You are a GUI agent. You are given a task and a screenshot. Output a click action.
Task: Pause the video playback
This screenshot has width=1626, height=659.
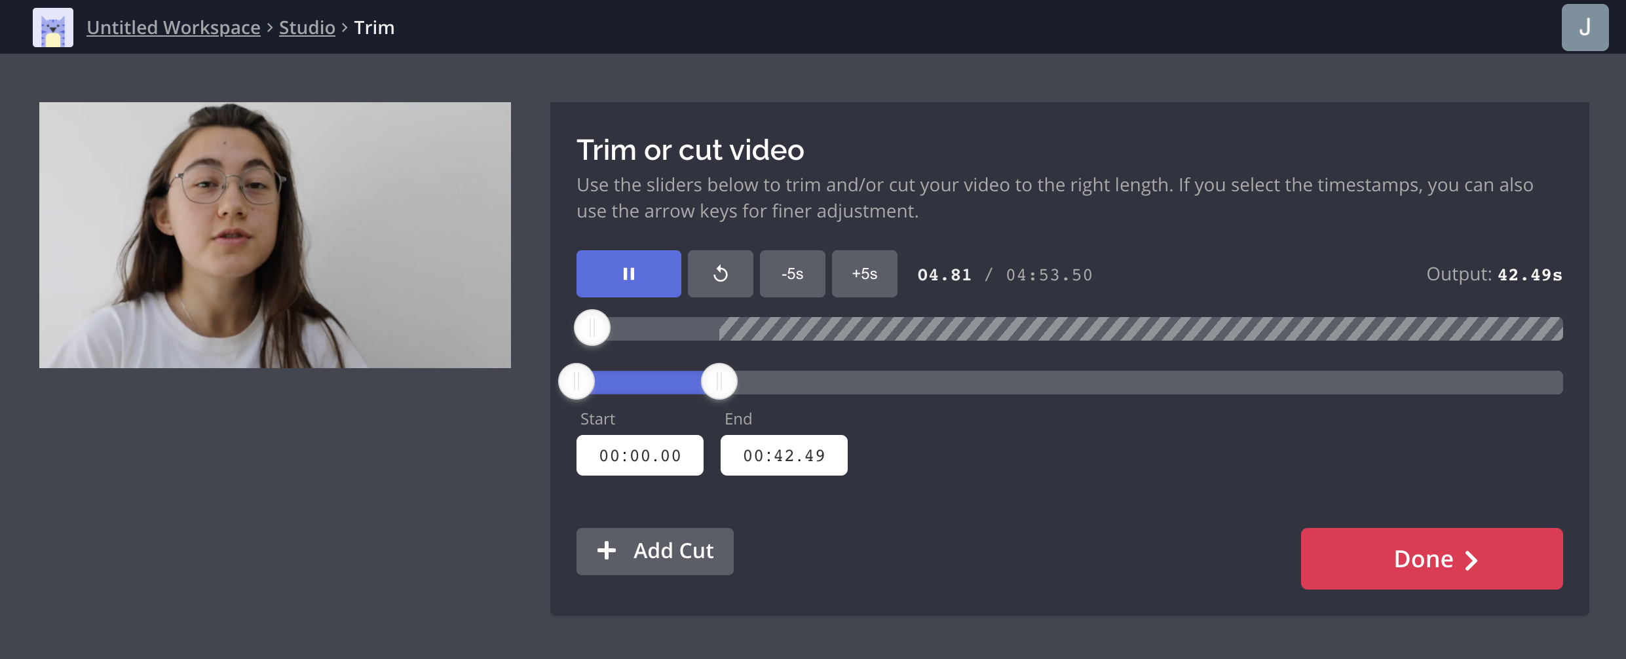coord(628,274)
